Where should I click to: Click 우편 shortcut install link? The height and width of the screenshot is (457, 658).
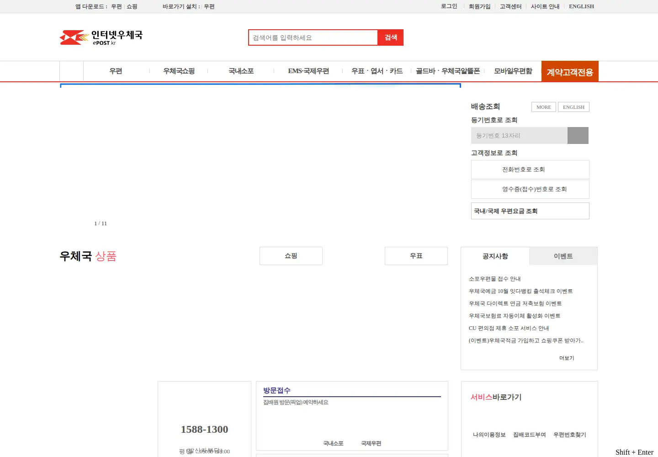[209, 6]
